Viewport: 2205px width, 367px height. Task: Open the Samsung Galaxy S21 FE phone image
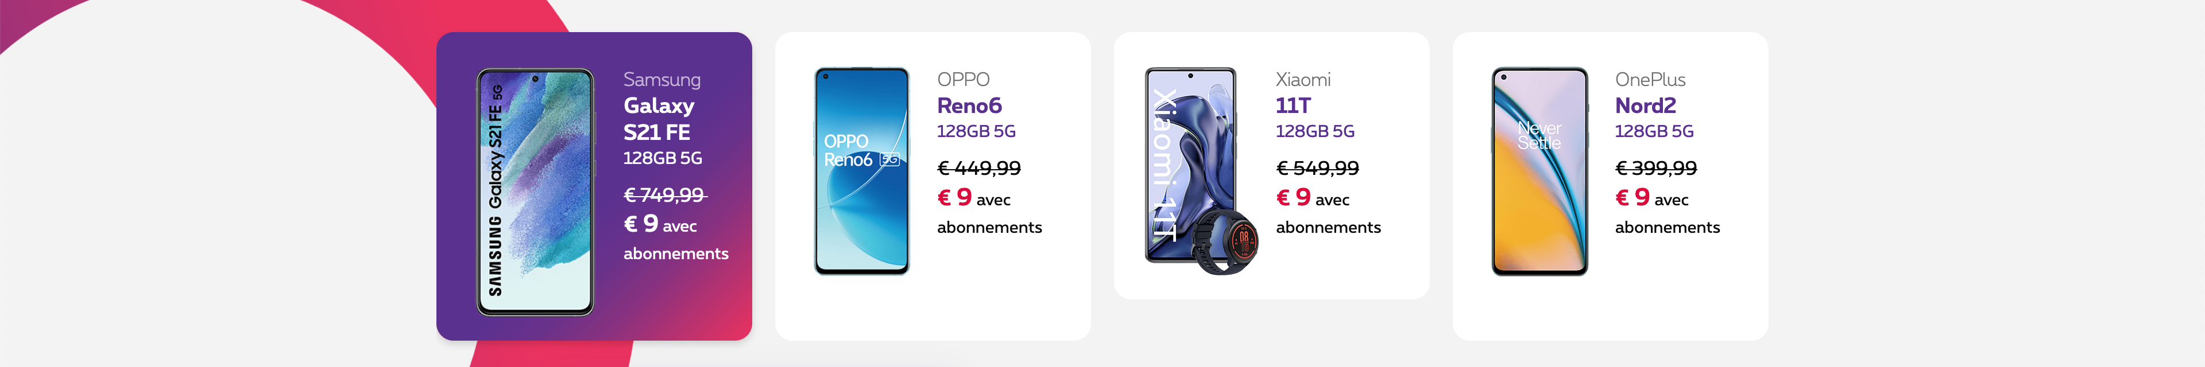point(535,192)
